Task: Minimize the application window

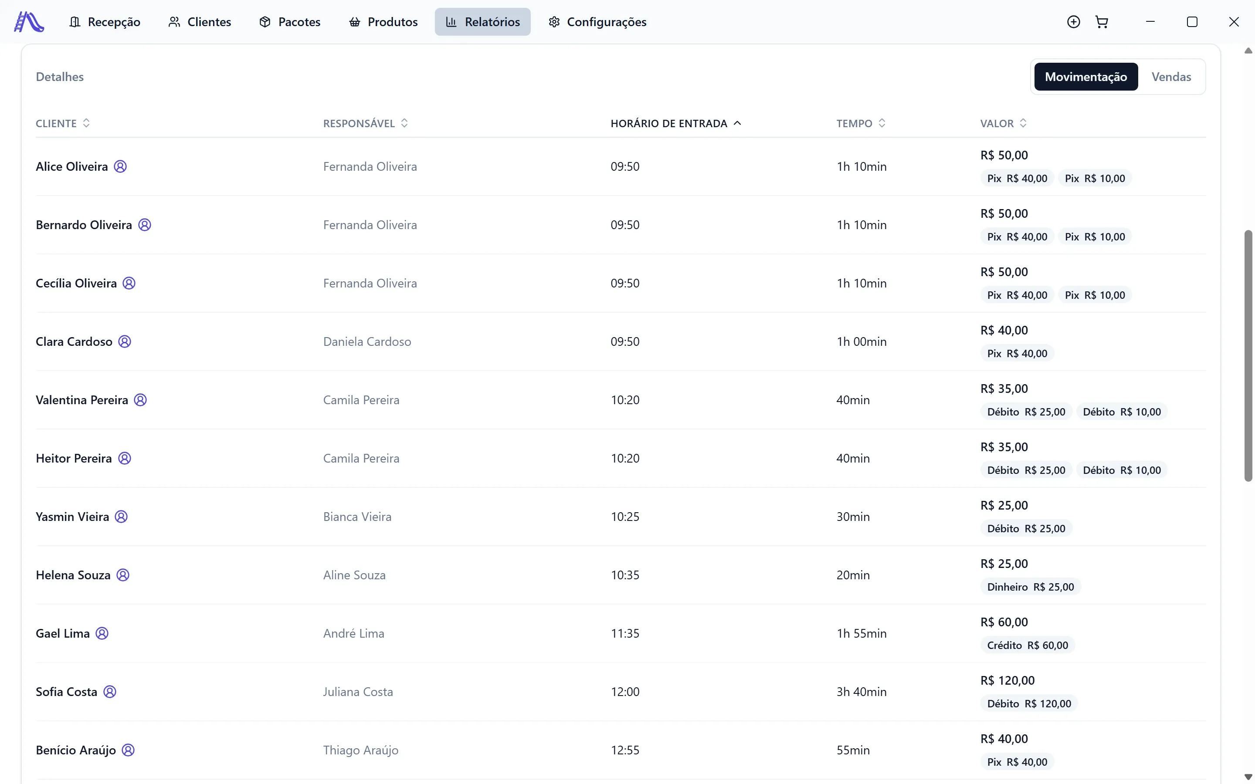Action: coord(1150,22)
